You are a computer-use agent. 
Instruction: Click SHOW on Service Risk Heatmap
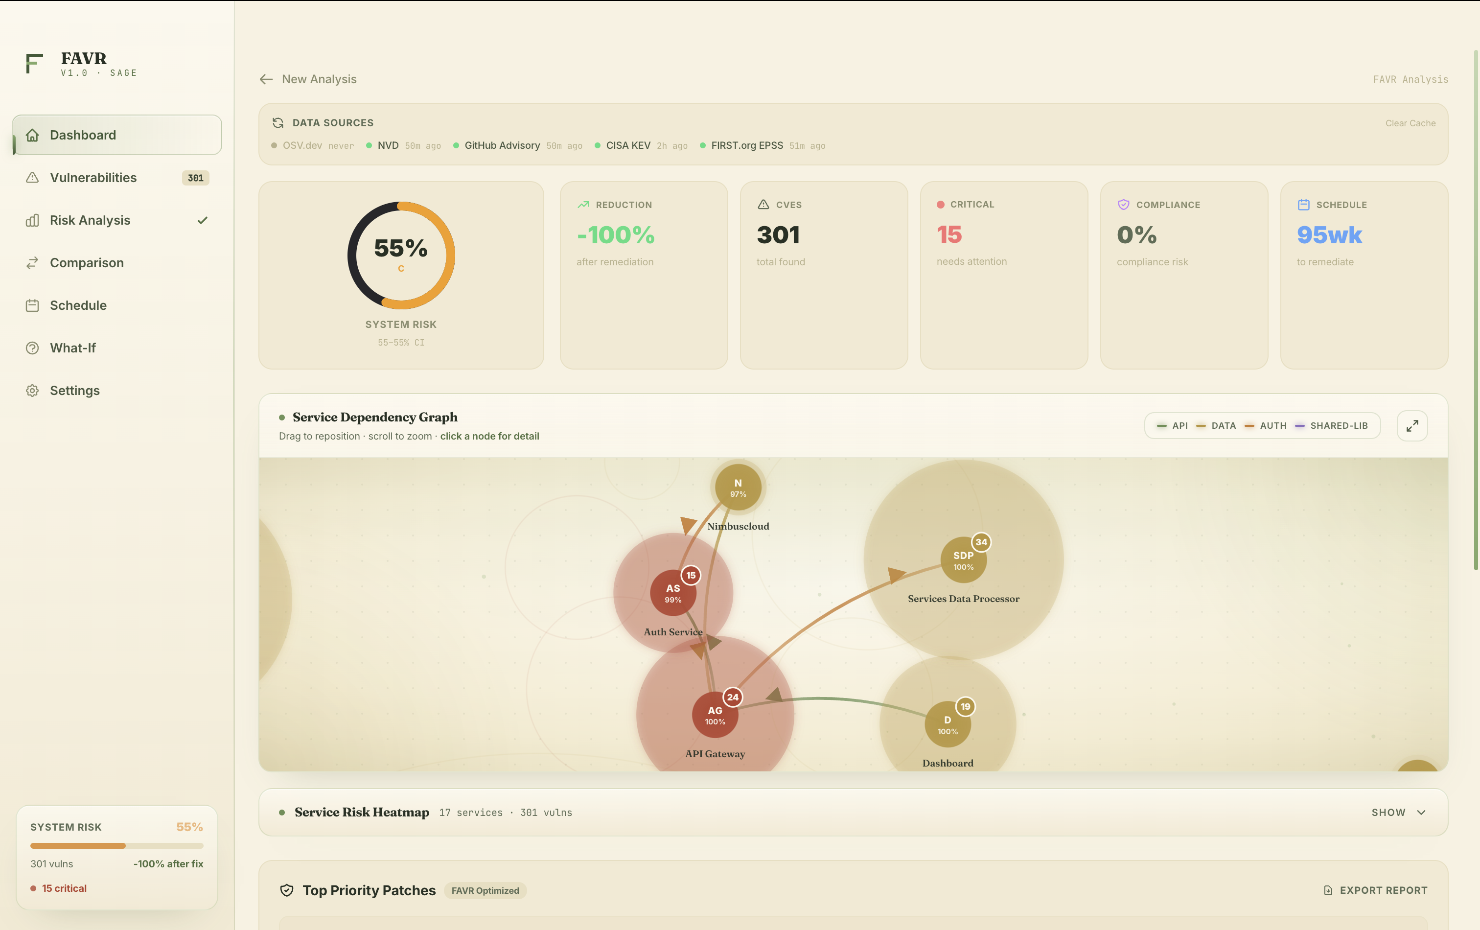coord(1388,813)
